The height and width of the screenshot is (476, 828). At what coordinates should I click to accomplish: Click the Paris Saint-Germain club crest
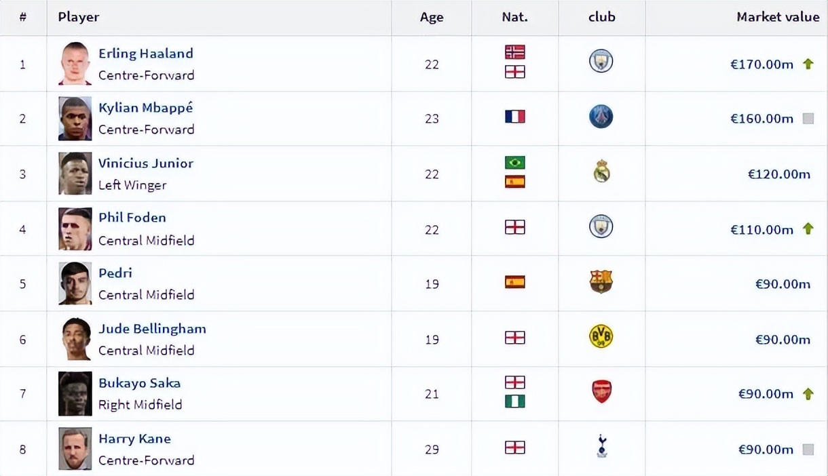601,117
